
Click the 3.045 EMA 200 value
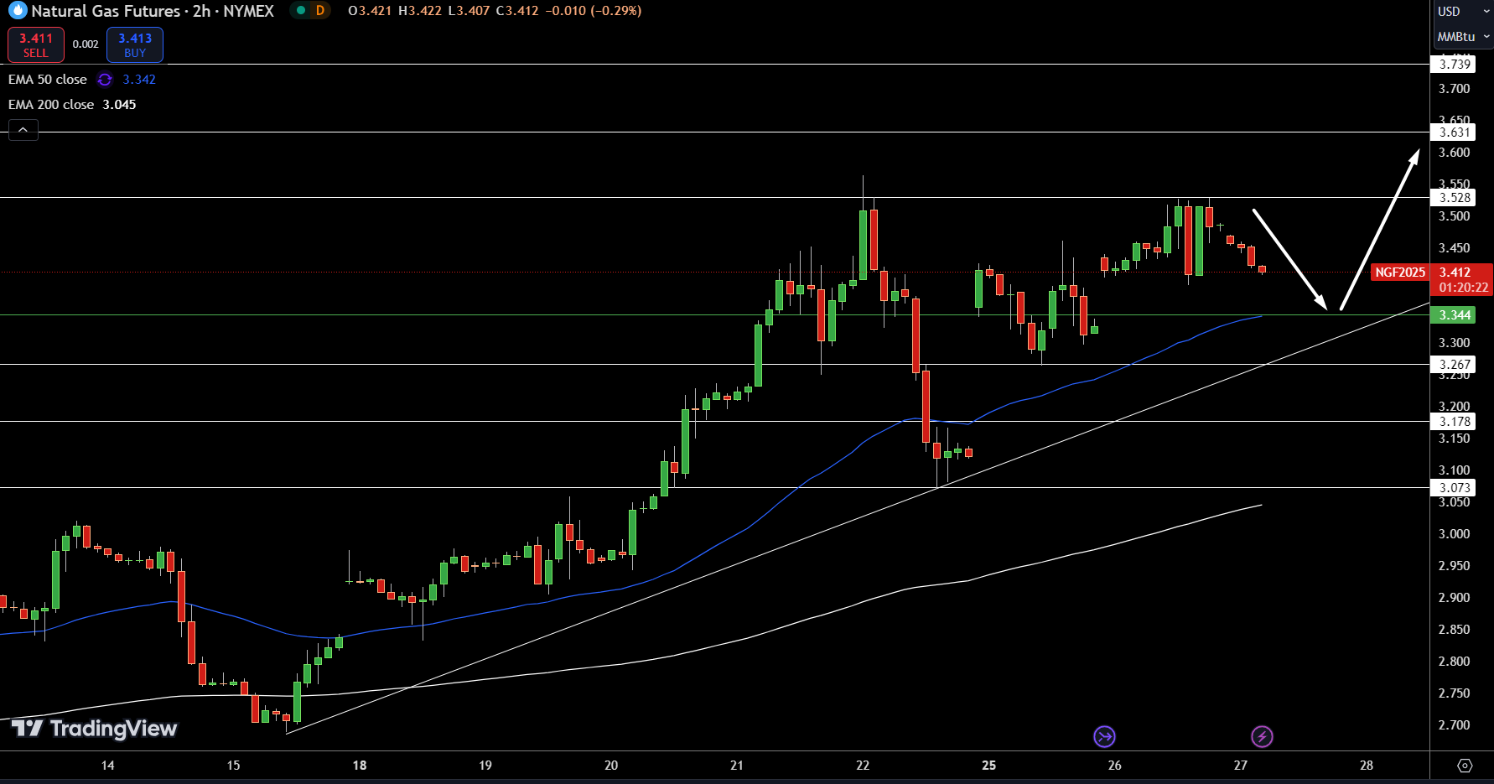click(x=119, y=105)
